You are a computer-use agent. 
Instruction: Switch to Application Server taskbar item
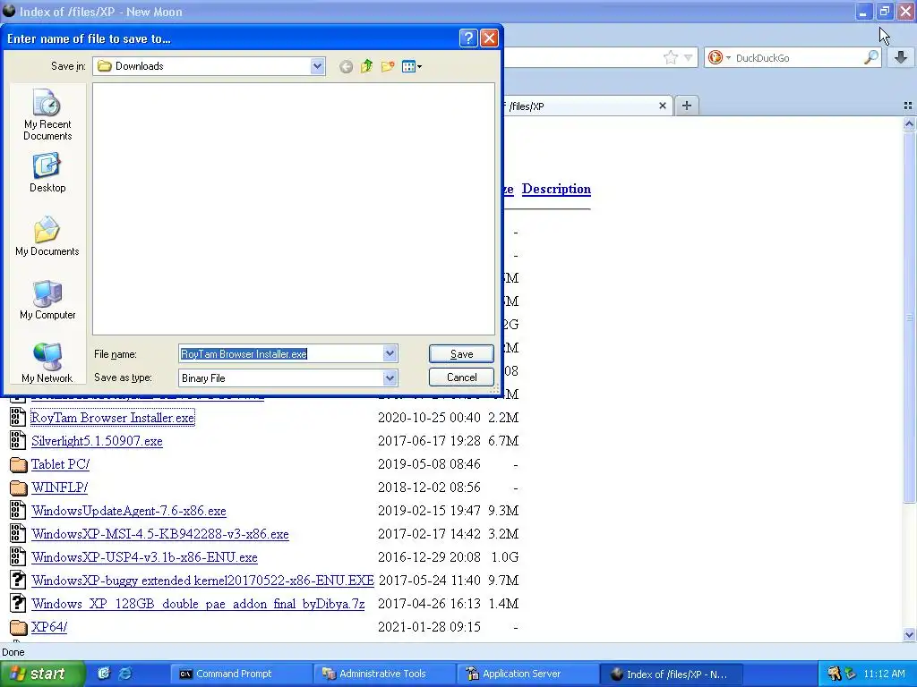[527, 674]
